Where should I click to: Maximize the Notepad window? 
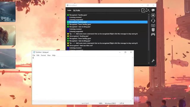[x=125, y=52]
